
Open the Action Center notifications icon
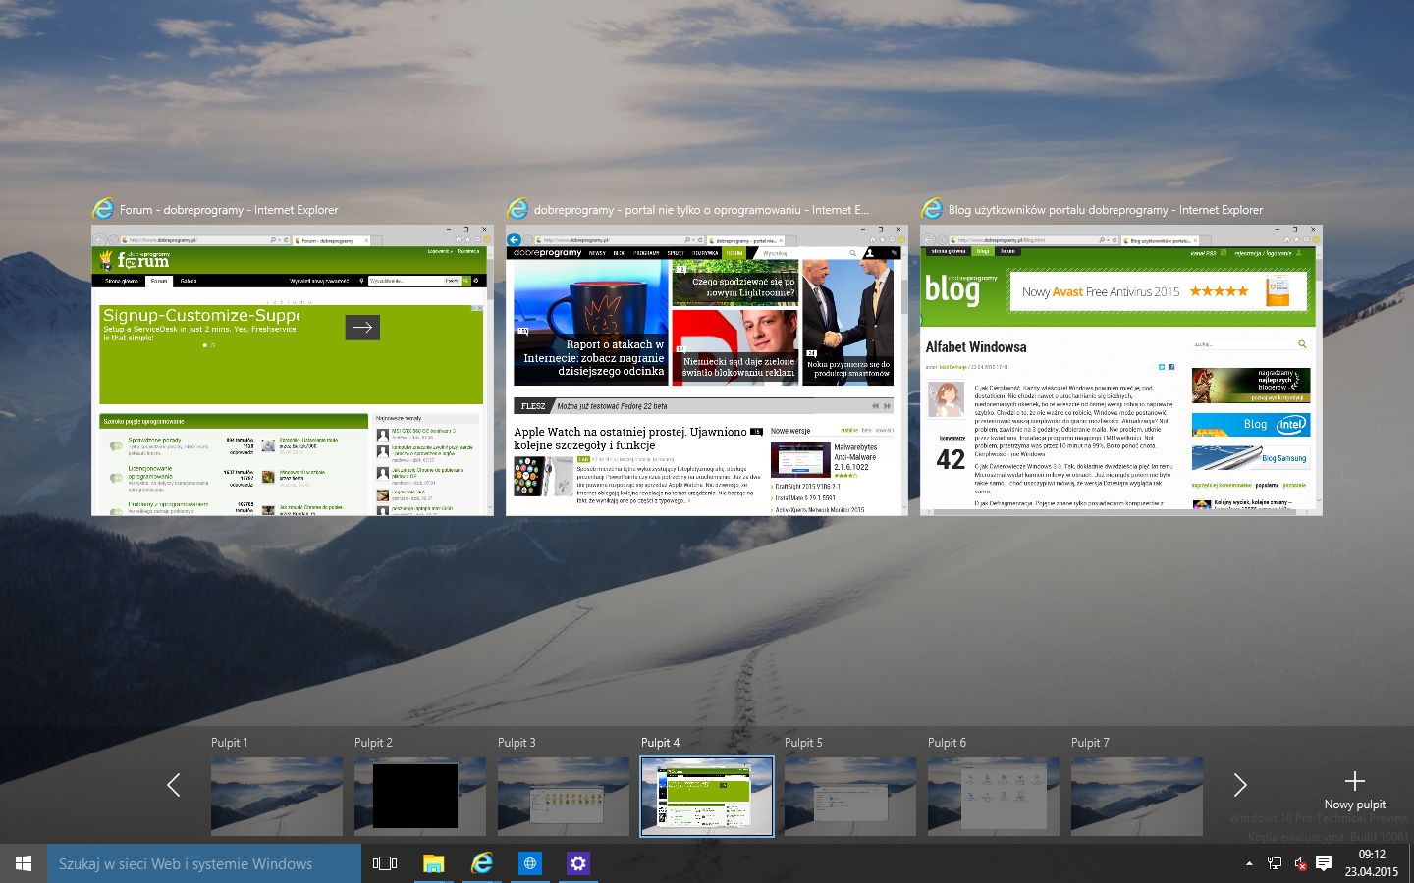(x=1324, y=863)
